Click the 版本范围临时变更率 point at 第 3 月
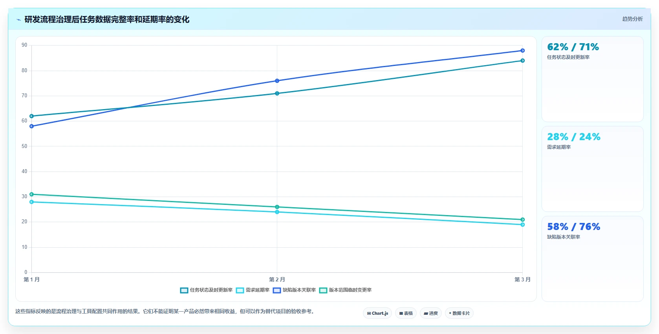Image resolution: width=659 pixels, height=334 pixels. (x=523, y=220)
